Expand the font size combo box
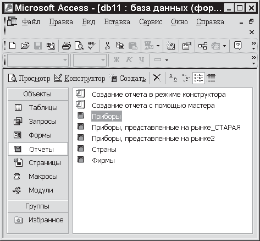 (103, 60)
